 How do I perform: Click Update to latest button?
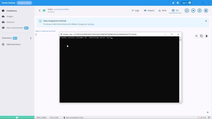click(24, 3)
